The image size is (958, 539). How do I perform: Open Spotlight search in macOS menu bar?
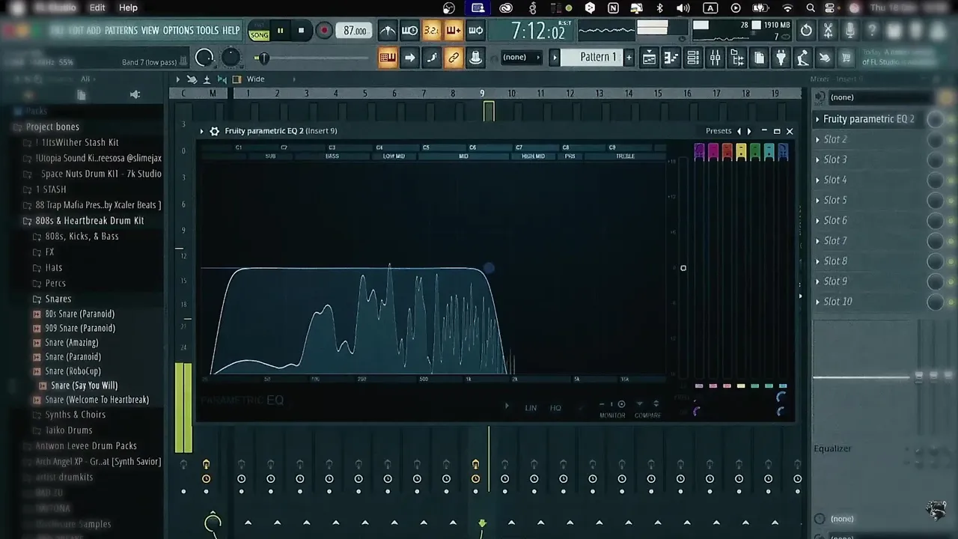click(811, 8)
